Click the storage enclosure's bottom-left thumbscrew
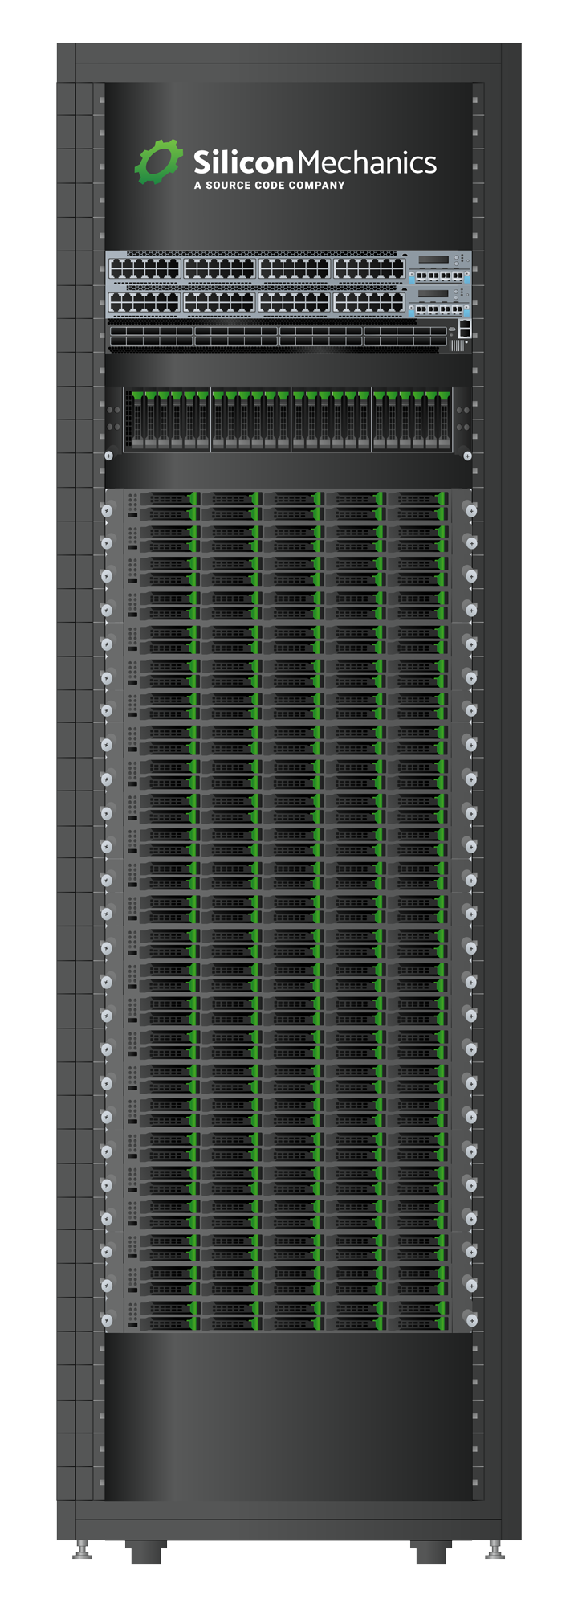Image resolution: width=578 pixels, height=1607 pixels. tap(109, 456)
